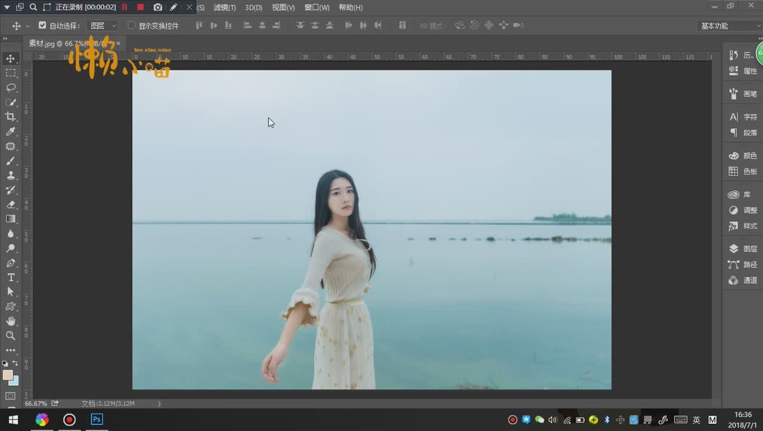Select the Path Selection tool

point(11,292)
